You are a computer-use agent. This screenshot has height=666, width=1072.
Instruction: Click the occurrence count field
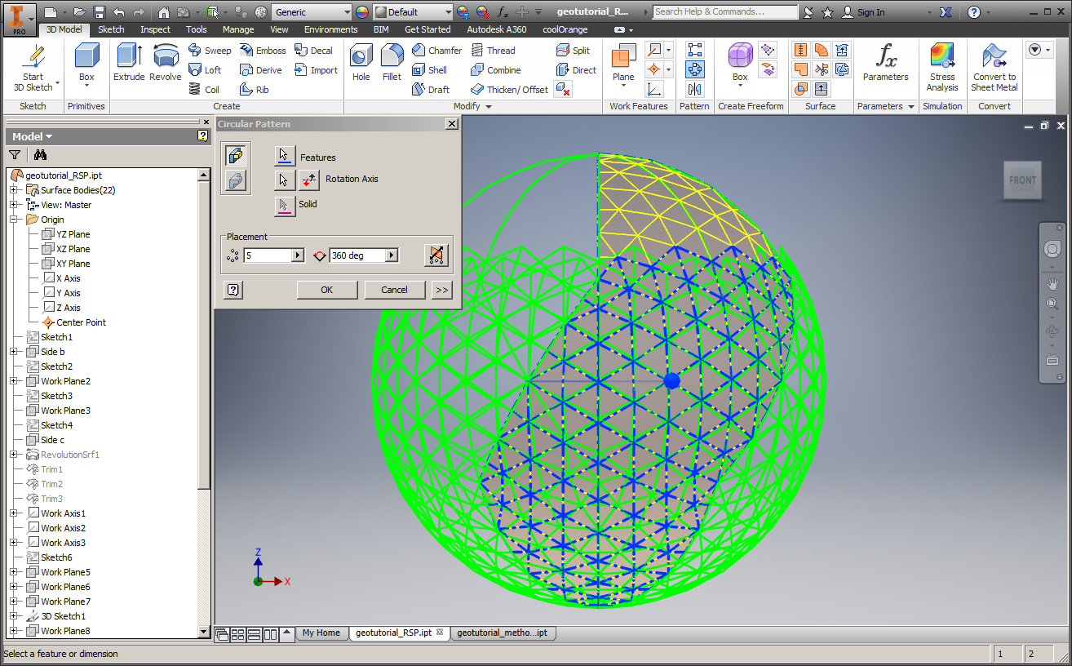click(x=268, y=255)
